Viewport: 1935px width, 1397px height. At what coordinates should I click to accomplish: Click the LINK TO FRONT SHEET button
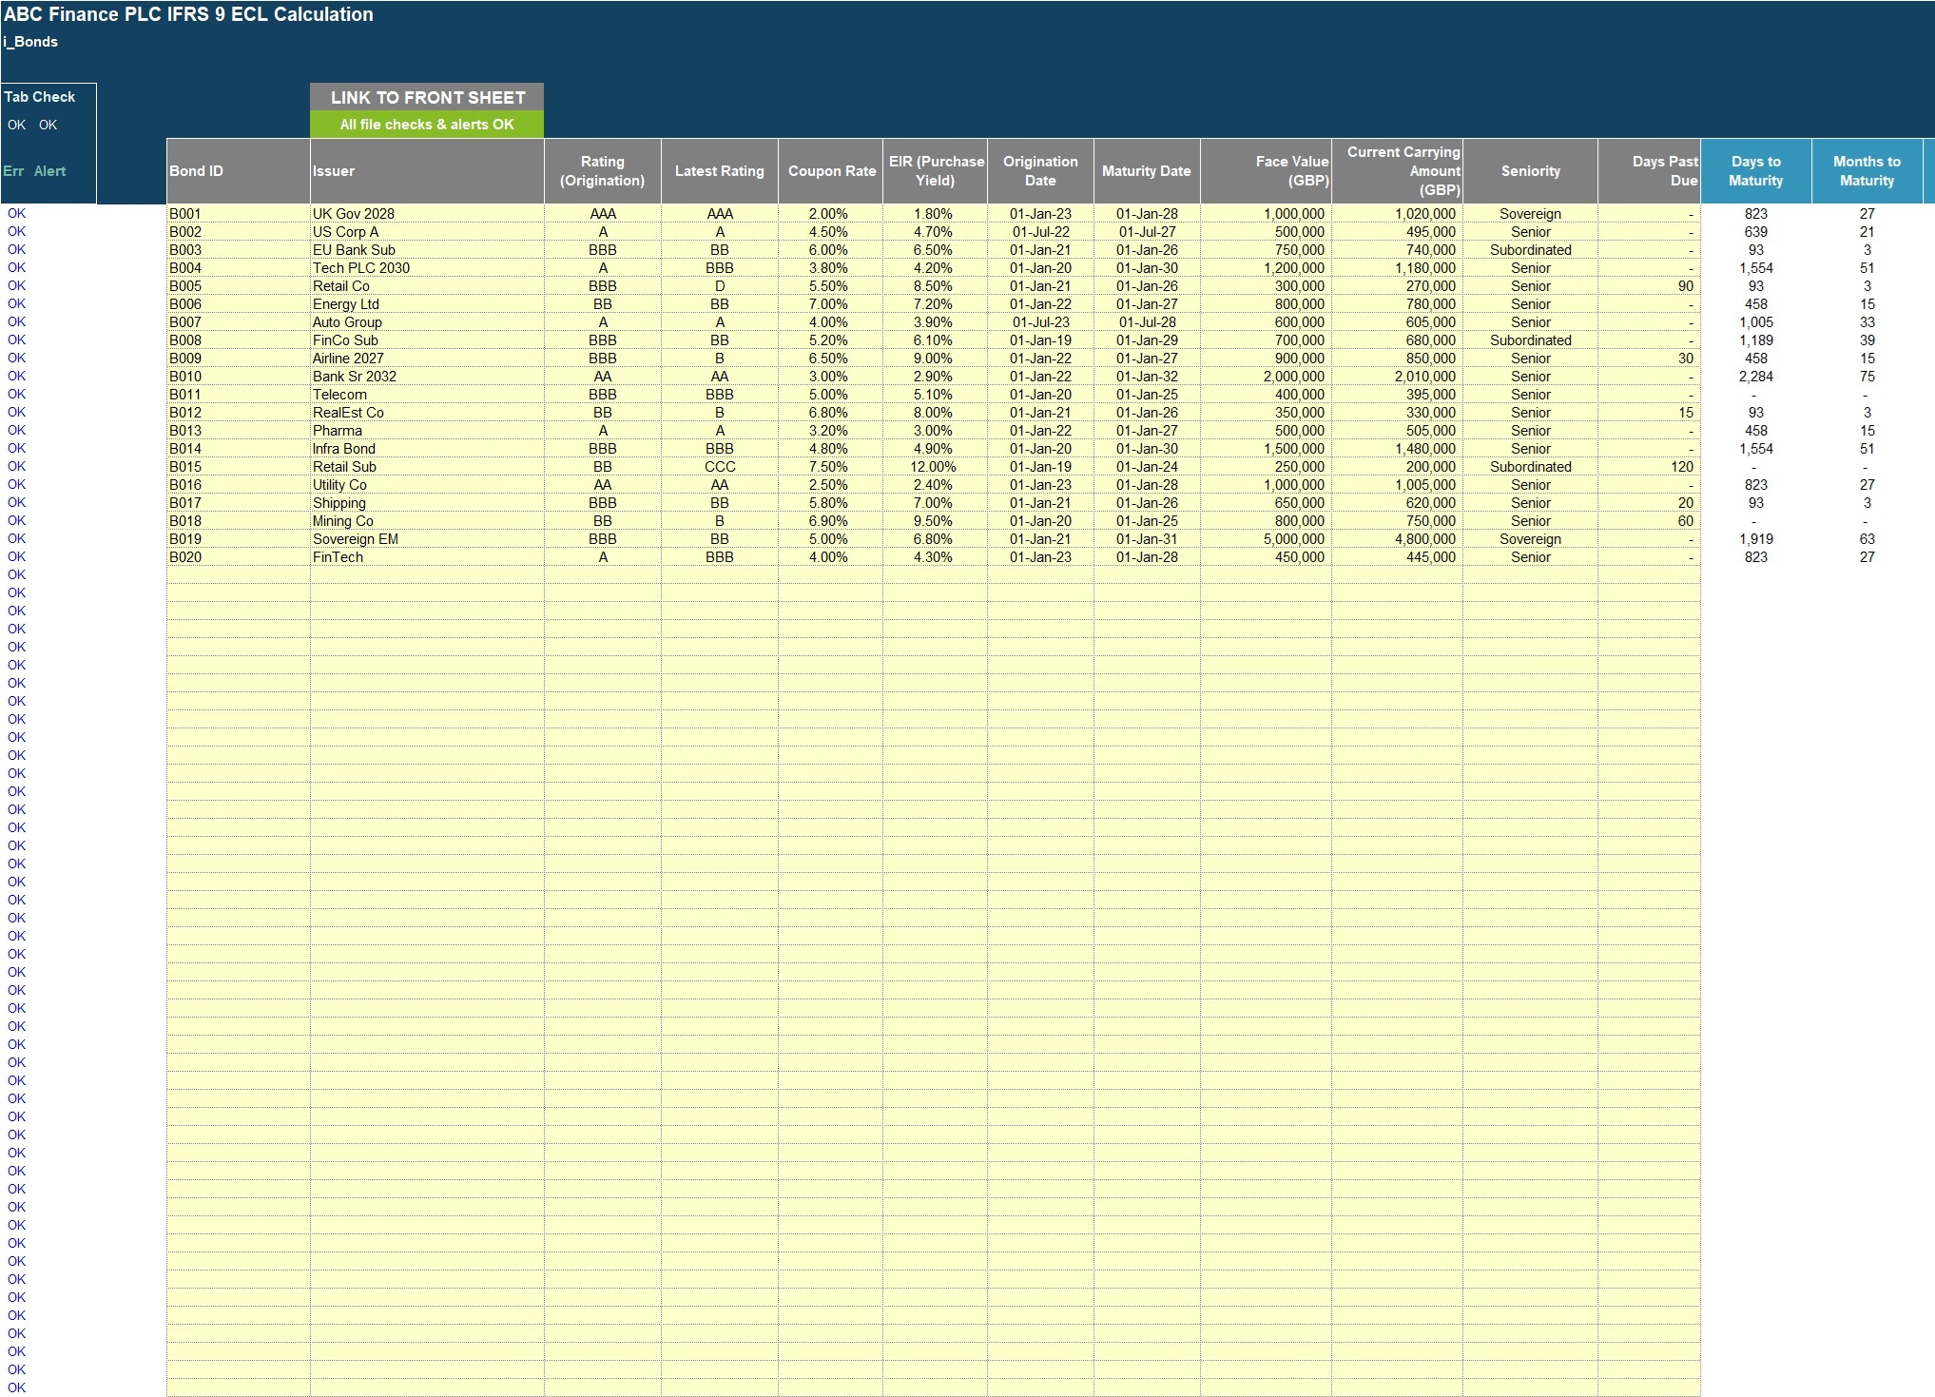pyautogui.click(x=427, y=97)
